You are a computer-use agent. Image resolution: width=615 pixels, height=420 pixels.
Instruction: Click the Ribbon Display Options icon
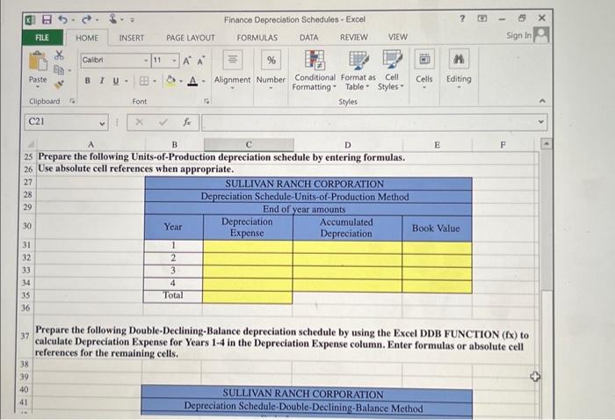point(482,18)
